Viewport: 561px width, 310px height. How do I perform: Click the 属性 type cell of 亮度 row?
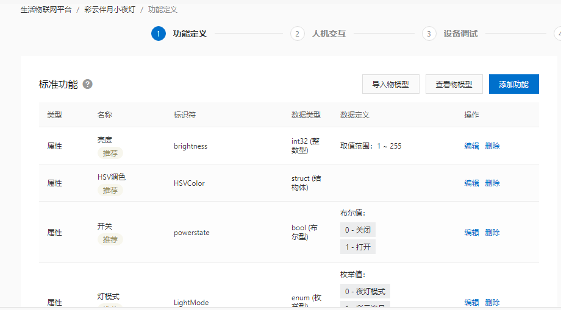(54, 146)
